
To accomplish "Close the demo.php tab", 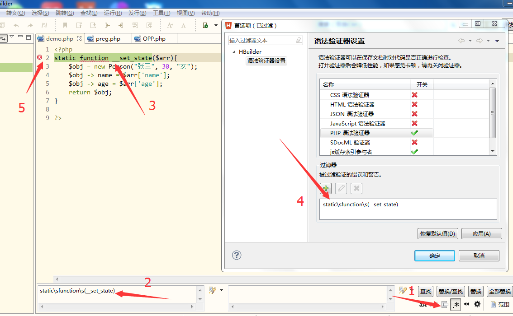I will pos(79,38).
